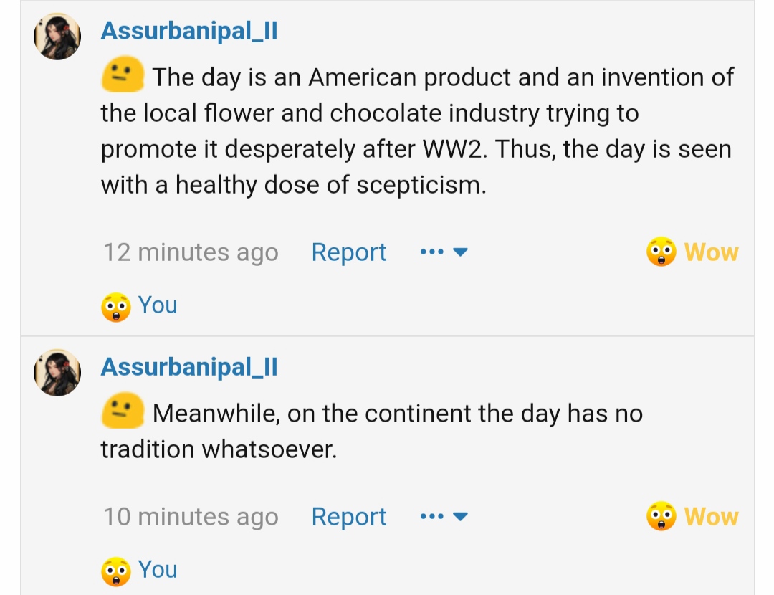Expand more options on the first comment
The height and width of the screenshot is (595, 774).
pos(444,252)
